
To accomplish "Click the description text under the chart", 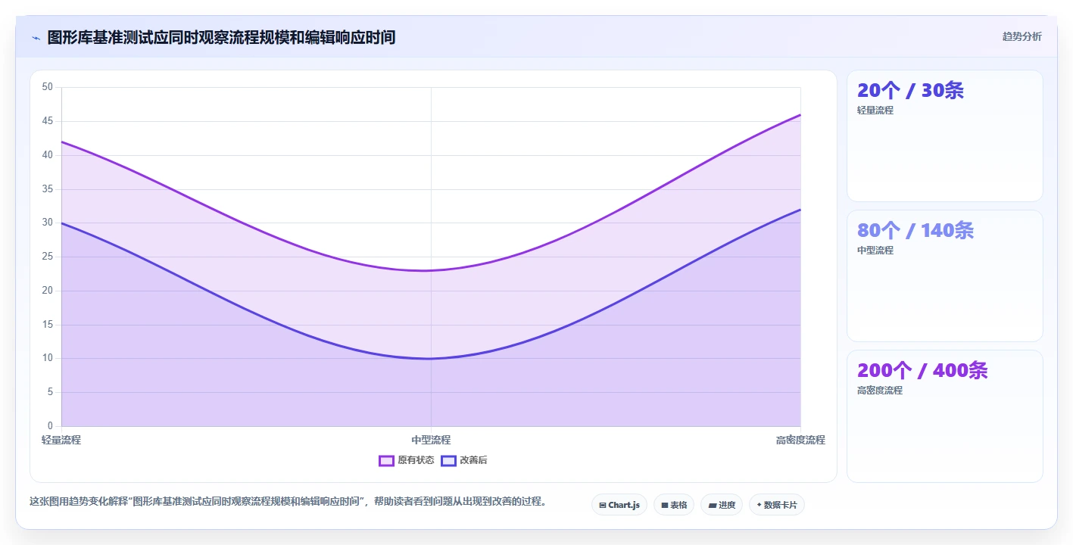I will (x=288, y=501).
